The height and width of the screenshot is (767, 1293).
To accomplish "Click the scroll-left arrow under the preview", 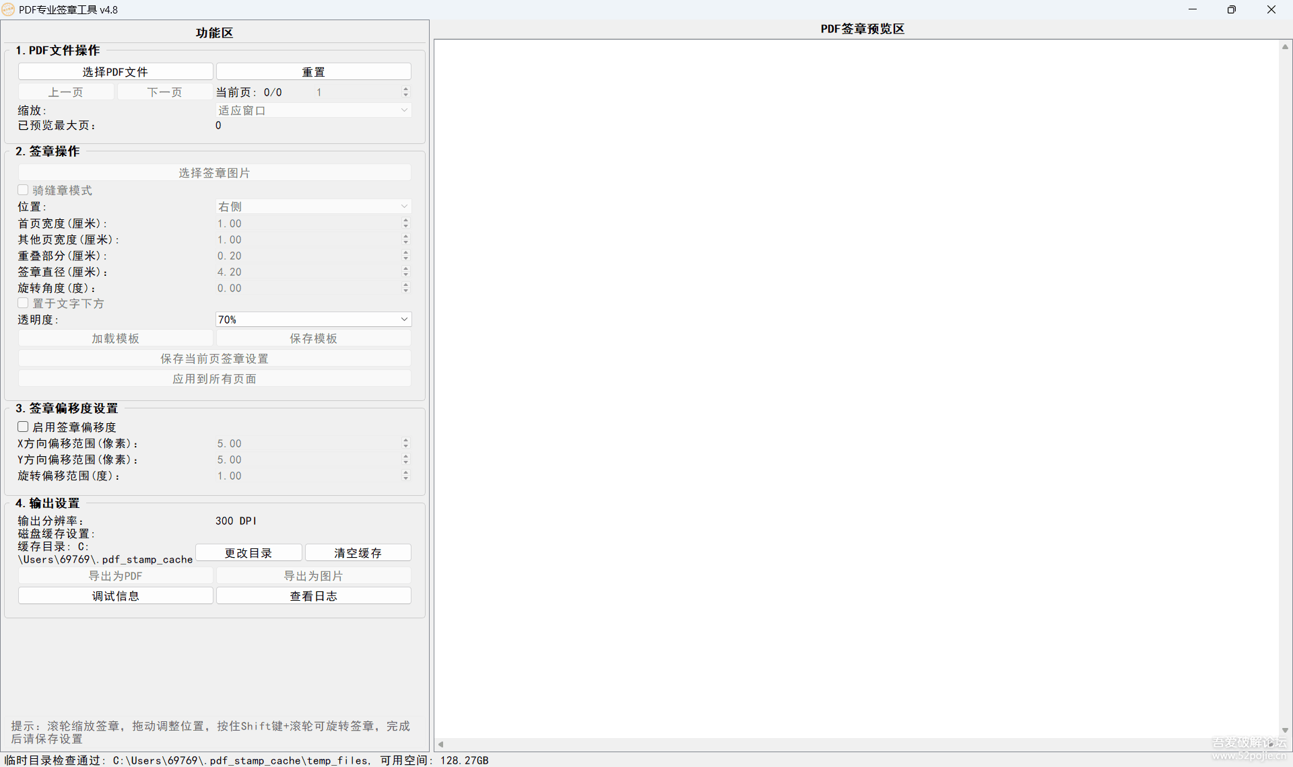I will point(441,744).
